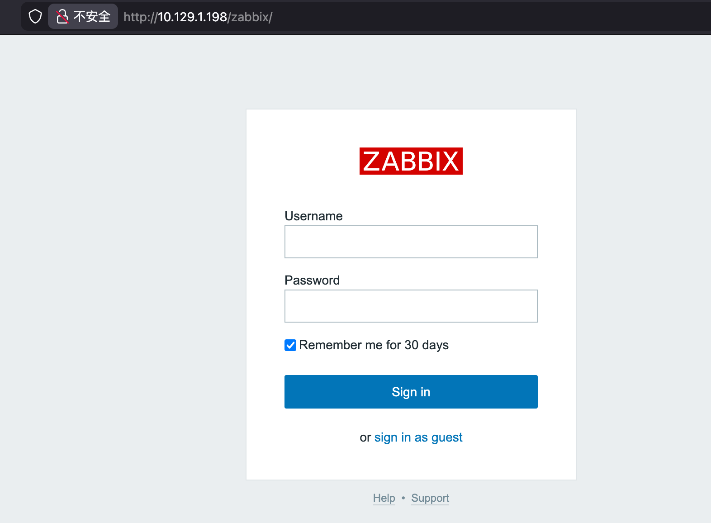
Task: Click the dot separator between Help and Support
Action: pyautogui.click(x=403, y=498)
